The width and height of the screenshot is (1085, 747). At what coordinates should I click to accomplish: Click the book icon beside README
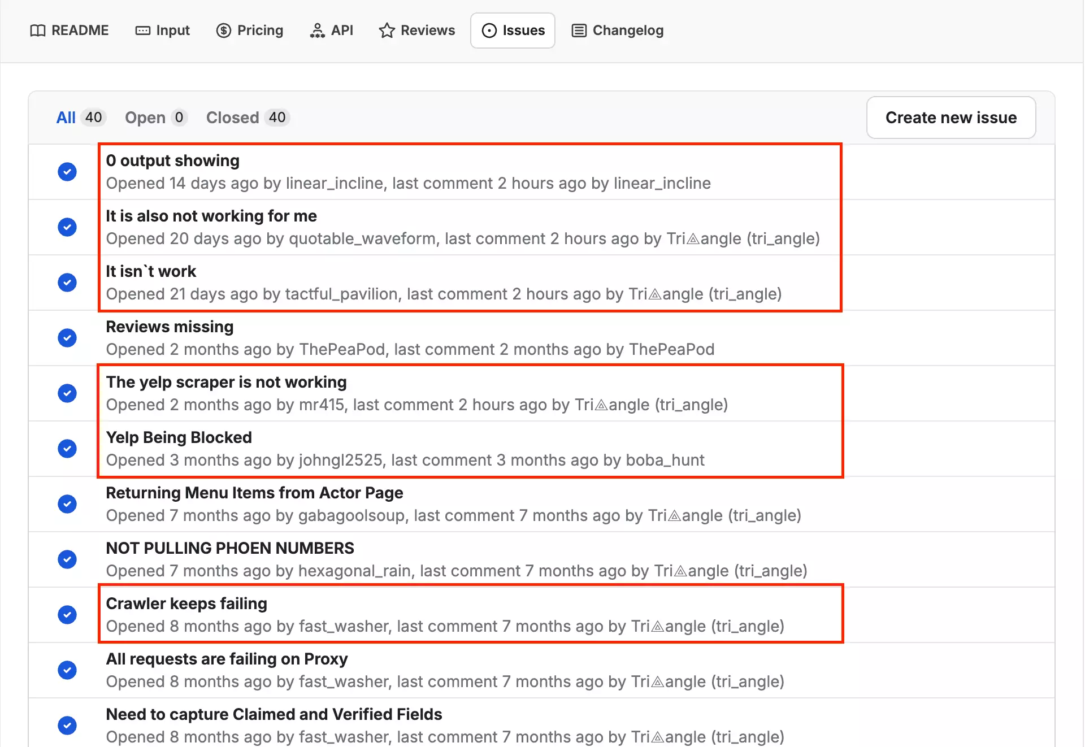[x=38, y=31]
